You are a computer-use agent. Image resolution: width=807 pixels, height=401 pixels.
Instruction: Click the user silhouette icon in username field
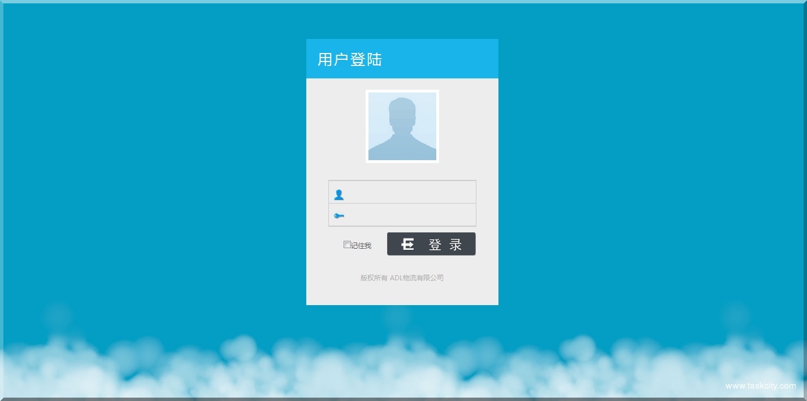[339, 195]
